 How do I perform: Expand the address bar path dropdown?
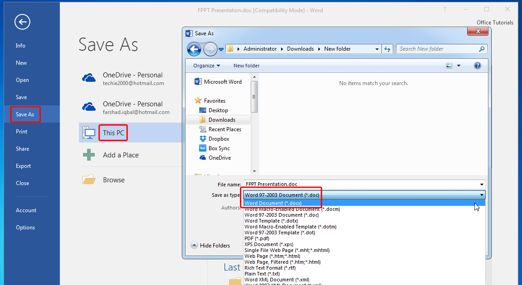point(377,49)
